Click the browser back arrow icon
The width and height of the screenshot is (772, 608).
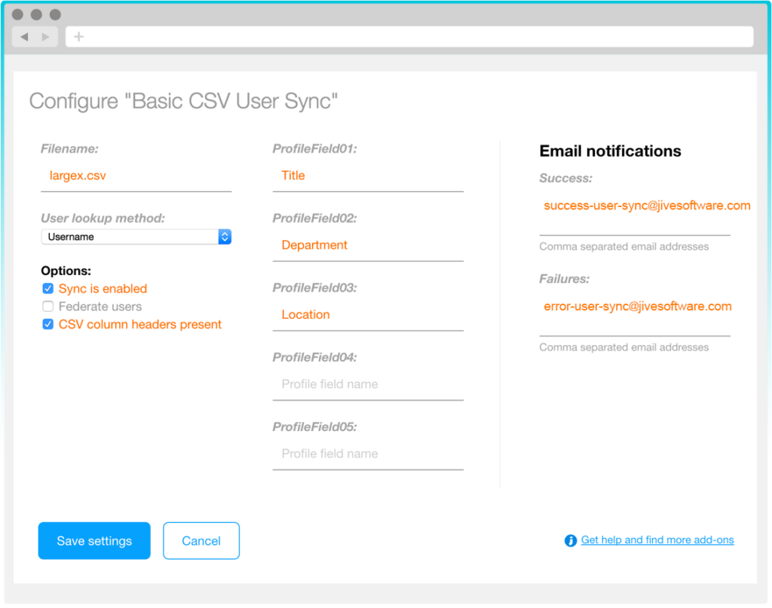tap(24, 37)
